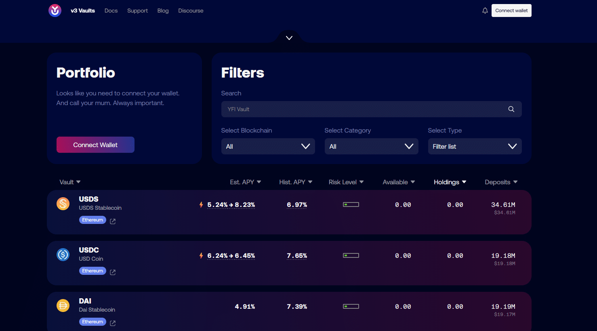Click the USDC token icon
Viewport: 597px width, 331px height.
click(x=63, y=255)
